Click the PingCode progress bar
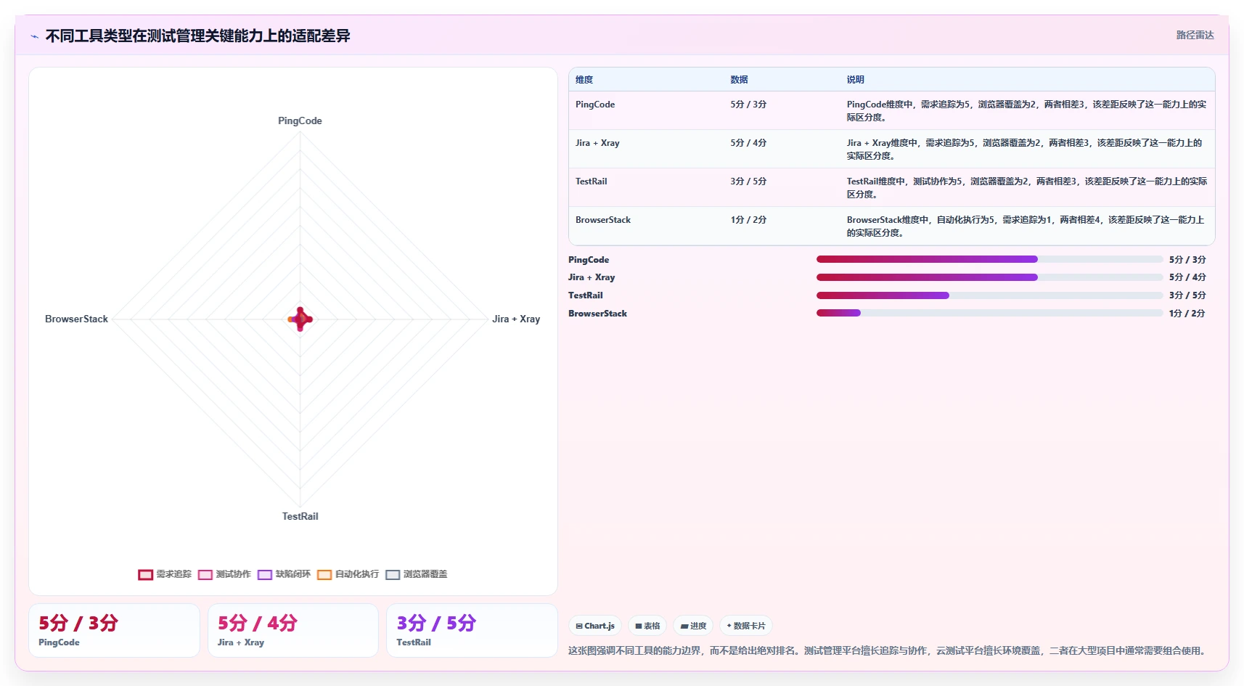Screen dimensions: 1244x686 (989, 259)
